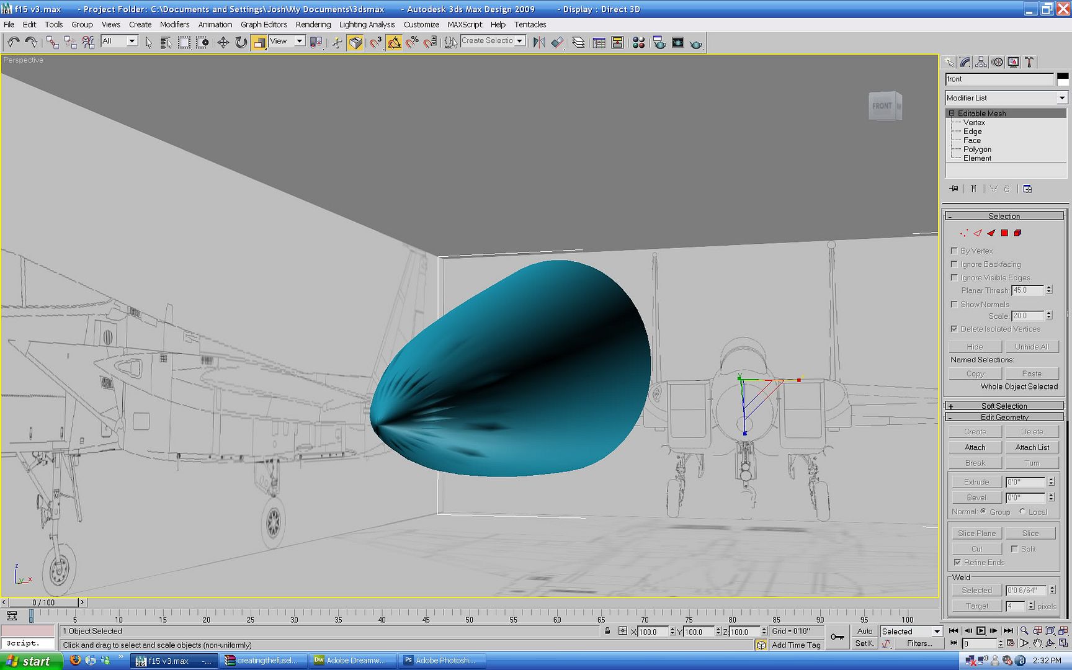Click the Undo arrow icon
This screenshot has height=670, width=1072.
(13, 42)
